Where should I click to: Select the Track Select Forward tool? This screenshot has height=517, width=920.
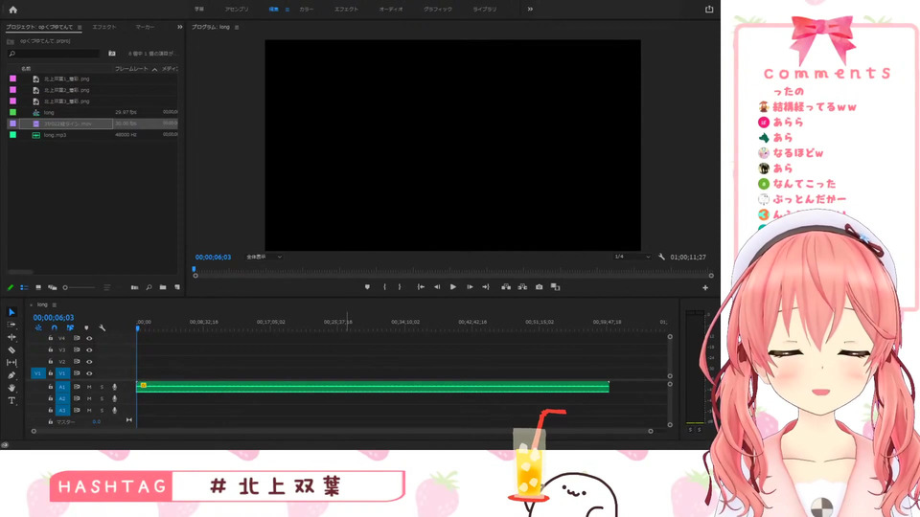pos(11,325)
